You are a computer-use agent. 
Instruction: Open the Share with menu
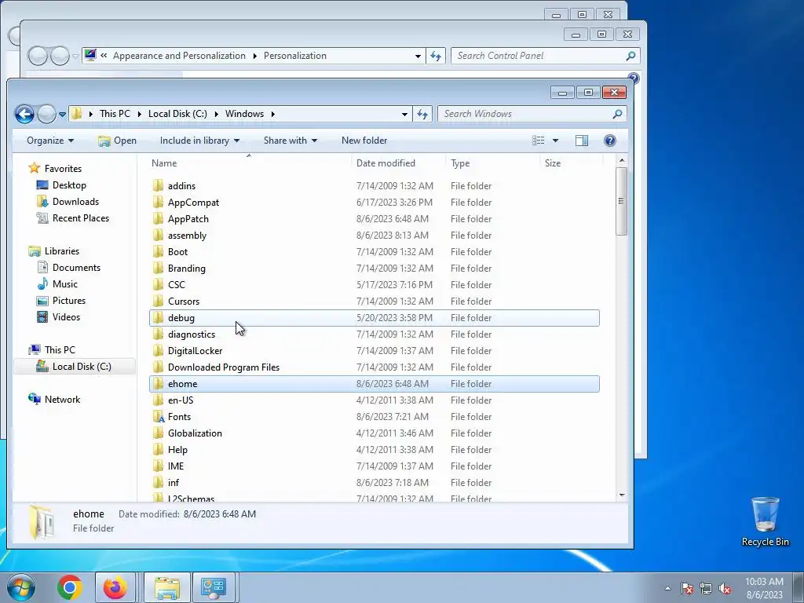pos(291,141)
